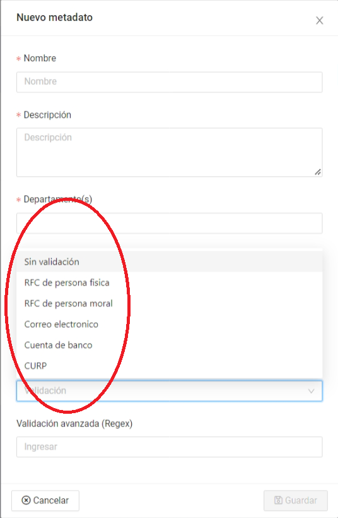Click the Validación combo box
Screen dimensions: 338x518
(x=169, y=391)
